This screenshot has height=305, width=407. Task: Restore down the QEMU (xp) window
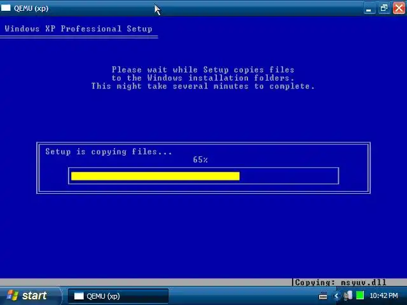click(384, 8)
